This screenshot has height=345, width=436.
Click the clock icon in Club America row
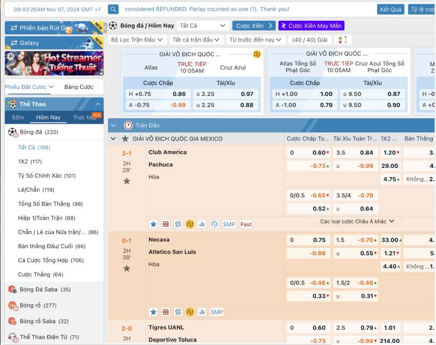click(214, 224)
